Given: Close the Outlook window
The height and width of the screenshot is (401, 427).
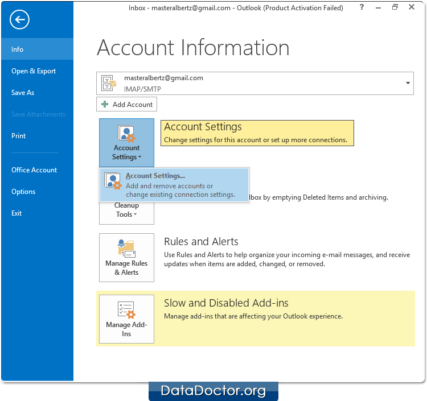Looking at the screenshot, I should point(412,7).
